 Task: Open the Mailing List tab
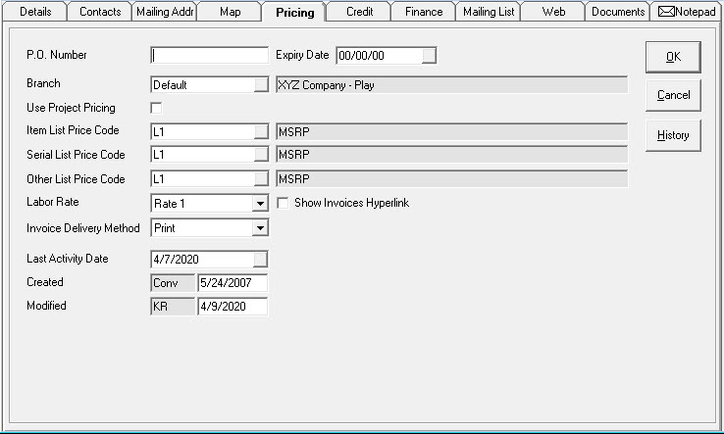coord(489,12)
